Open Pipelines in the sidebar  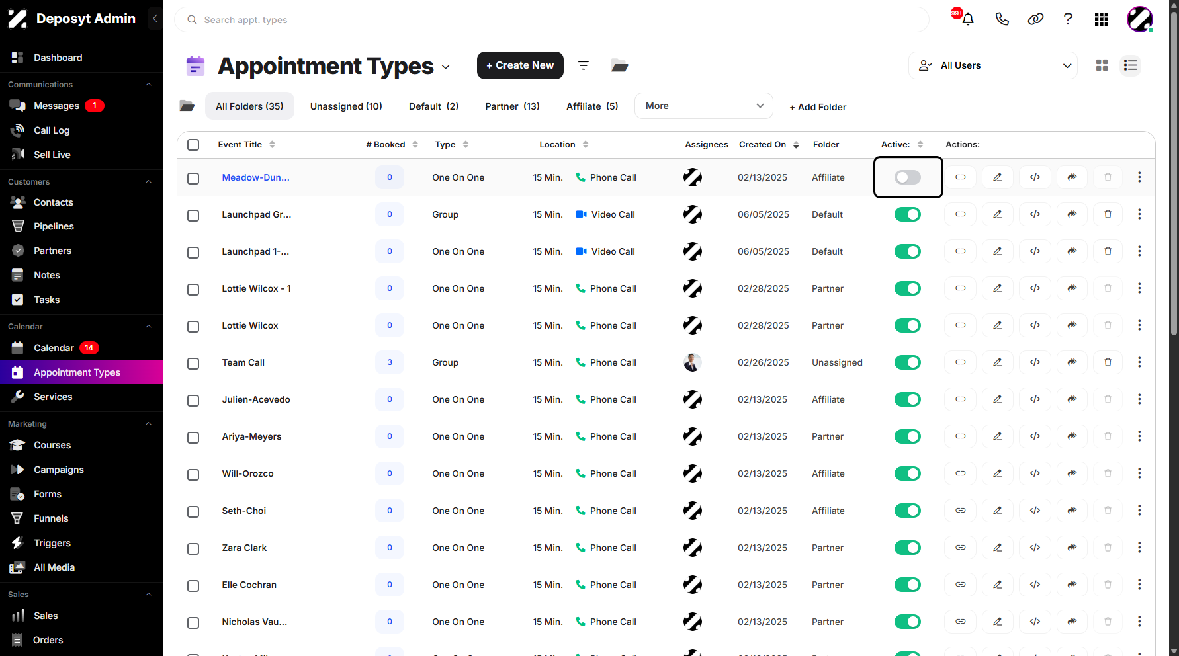click(x=54, y=226)
